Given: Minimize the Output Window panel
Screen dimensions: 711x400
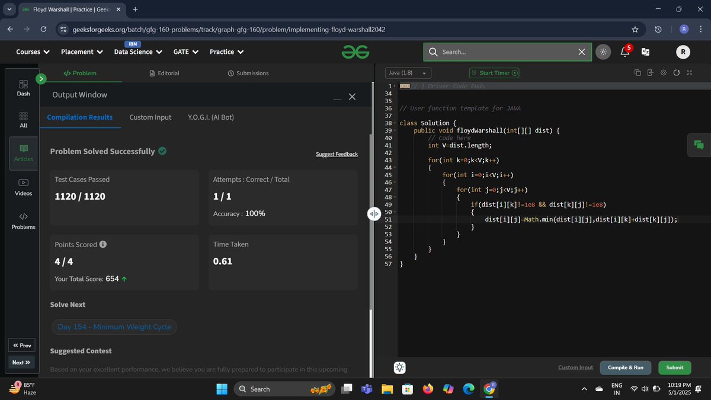Looking at the screenshot, I should pos(337,98).
